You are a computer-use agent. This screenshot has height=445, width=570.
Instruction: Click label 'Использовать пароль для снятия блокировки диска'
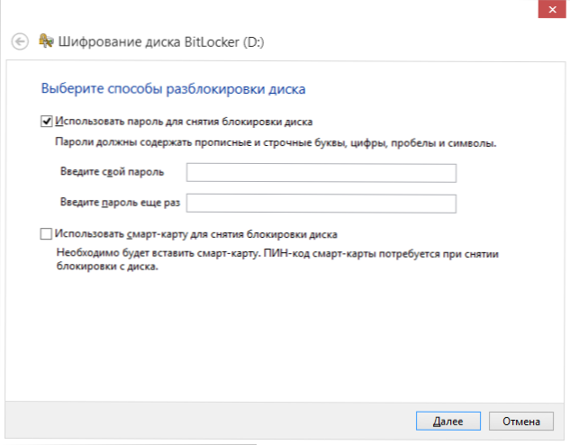184,122
